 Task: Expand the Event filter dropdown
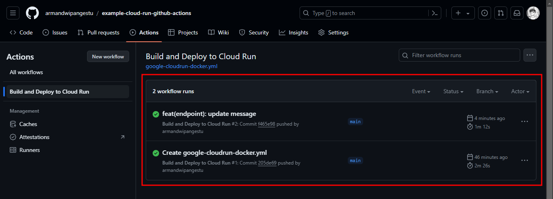[421, 92]
